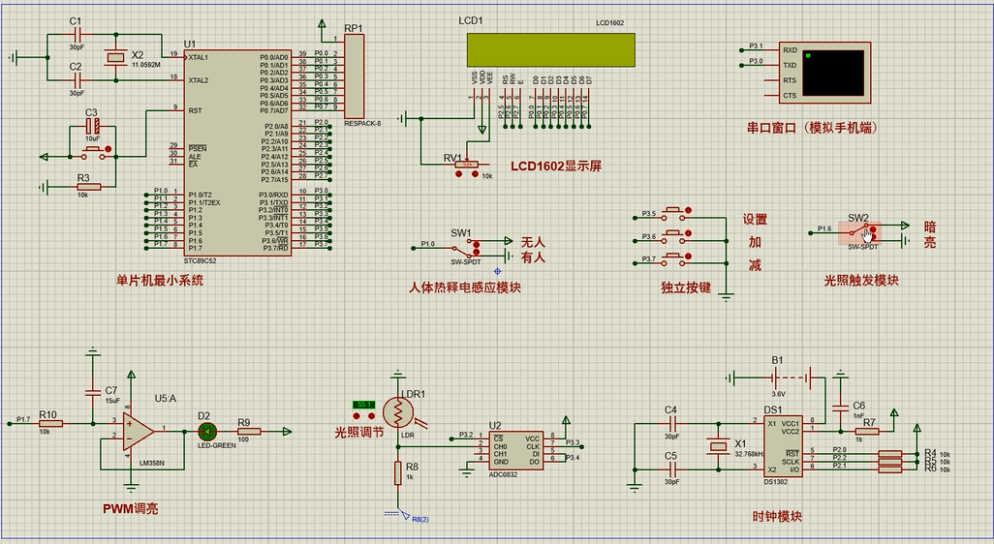Click the left LDR light adjust dot
The height and width of the screenshot is (544, 994).
(x=356, y=416)
